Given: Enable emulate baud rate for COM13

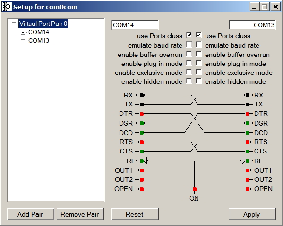Looking at the screenshot, I should pos(198,44).
